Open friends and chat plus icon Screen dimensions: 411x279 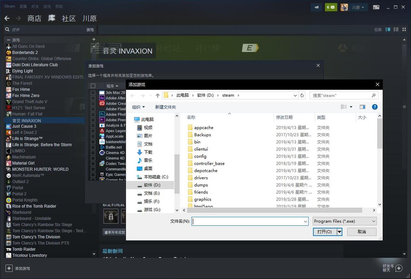tap(399, 268)
